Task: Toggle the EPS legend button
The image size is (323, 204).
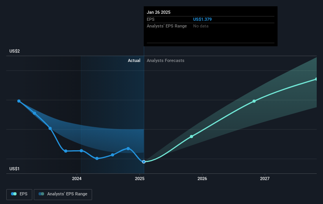Action: (x=19, y=194)
